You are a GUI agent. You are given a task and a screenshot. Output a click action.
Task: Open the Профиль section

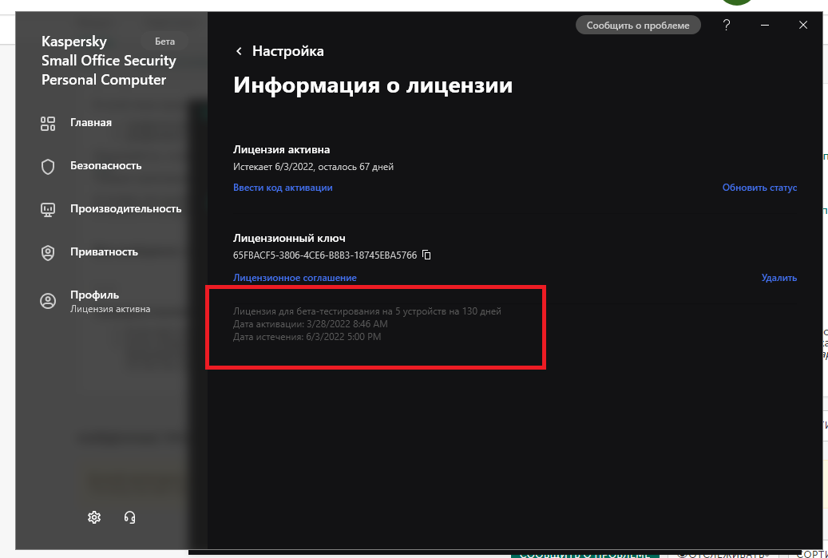(x=95, y=301)
